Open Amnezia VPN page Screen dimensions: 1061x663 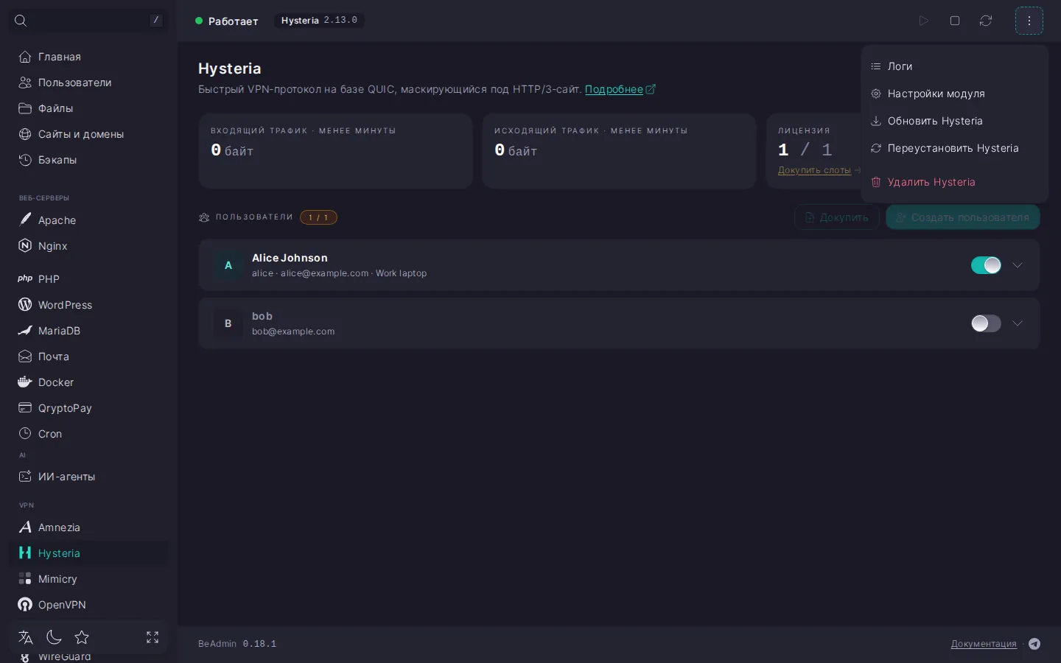click(x=88, y=527)
